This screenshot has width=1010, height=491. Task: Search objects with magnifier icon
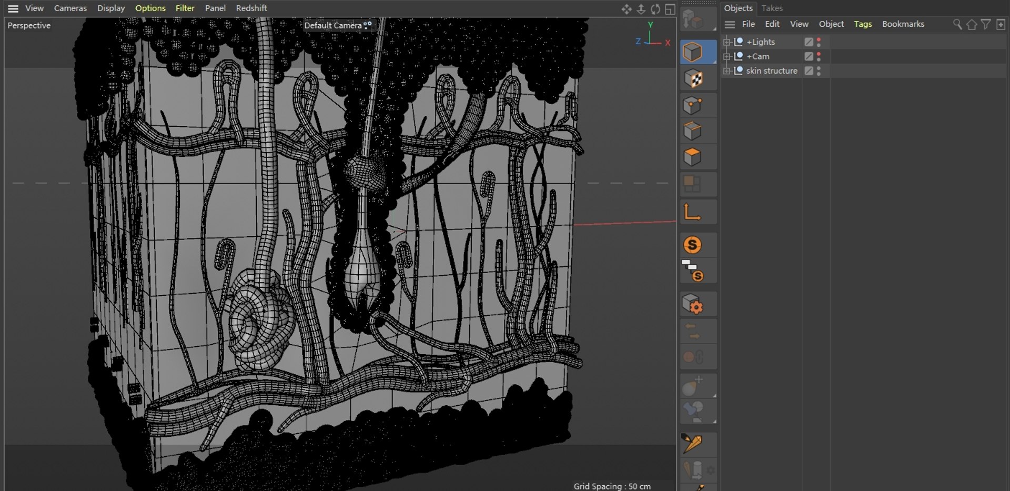957,24
